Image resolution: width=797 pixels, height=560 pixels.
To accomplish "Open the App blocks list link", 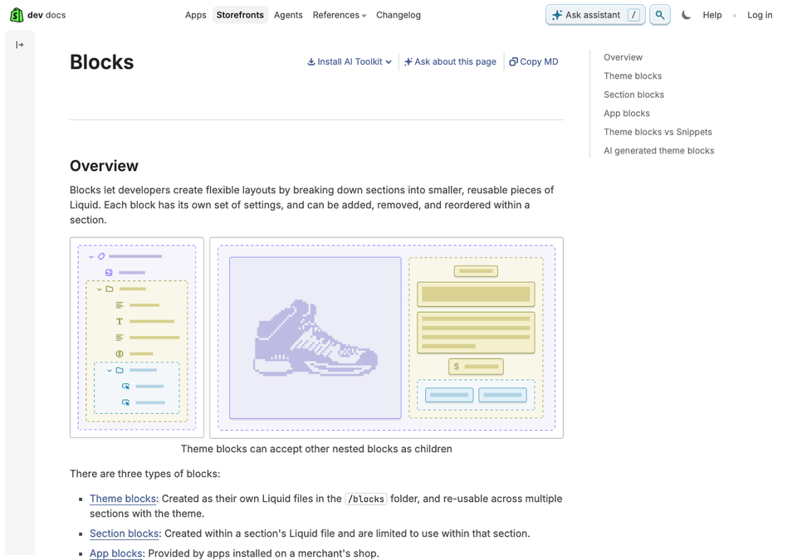I will pyautogui.click(x=116, y=553).
